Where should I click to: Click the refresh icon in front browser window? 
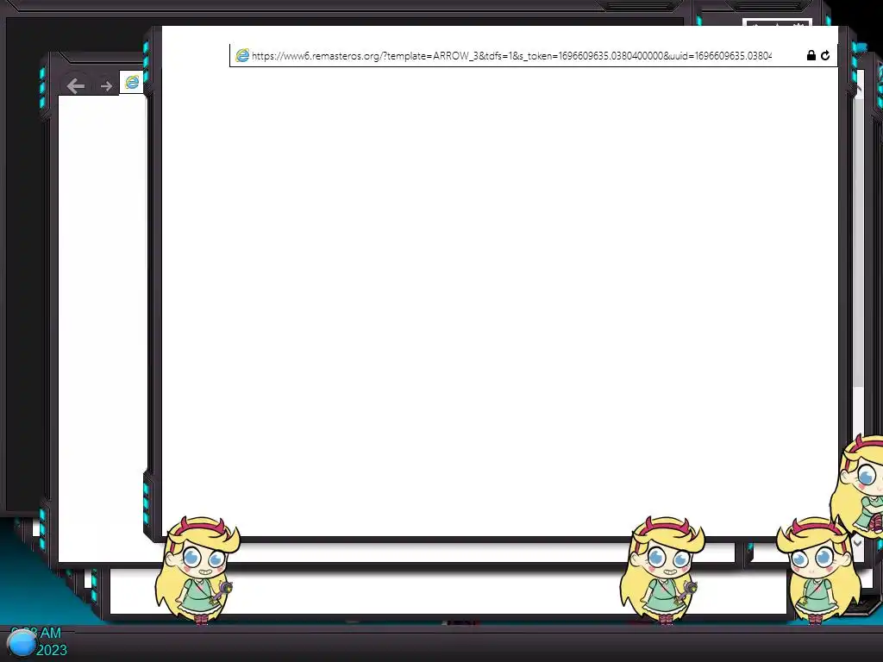825,55
